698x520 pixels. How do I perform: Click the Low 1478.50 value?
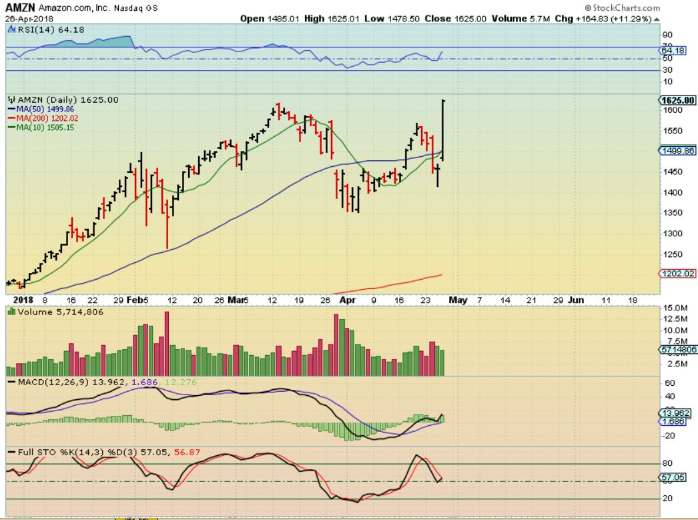point(392,19)
